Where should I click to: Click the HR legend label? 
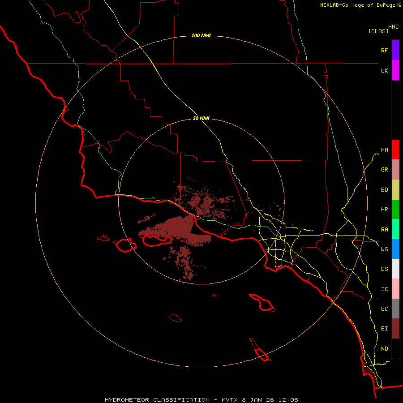384,210
